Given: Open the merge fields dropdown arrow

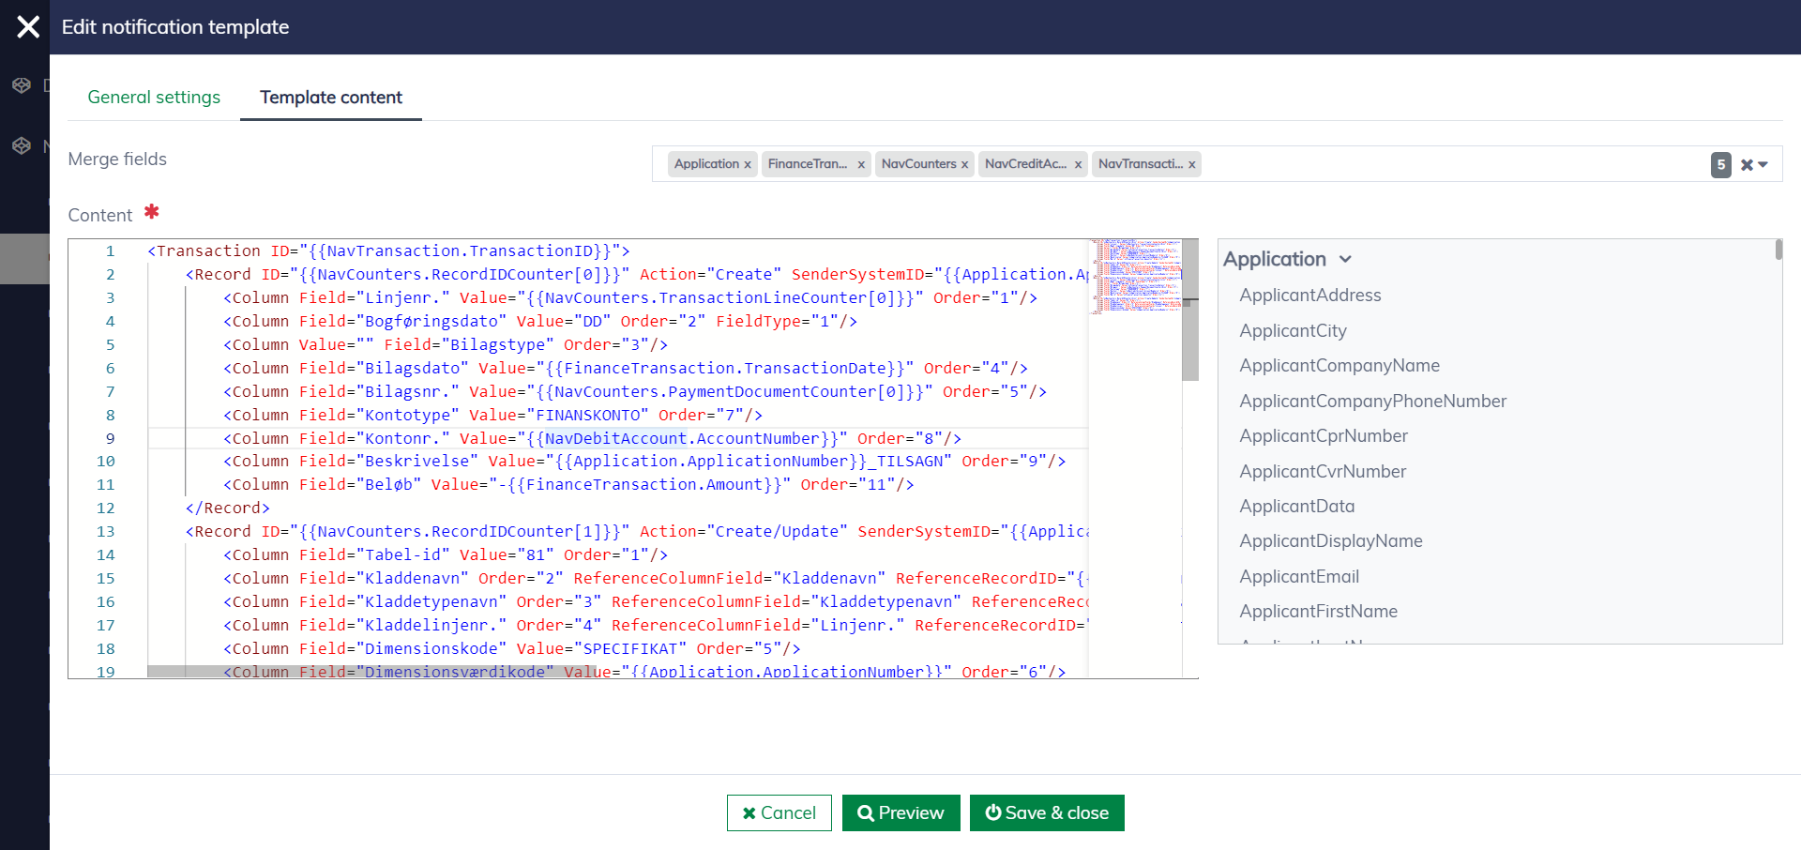Looking at the screenshot, I should [1763, 165].
